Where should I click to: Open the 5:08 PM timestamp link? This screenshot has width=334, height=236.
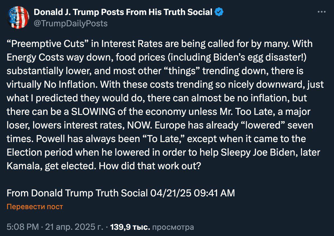pyautogui.click(x=23, y=227)
